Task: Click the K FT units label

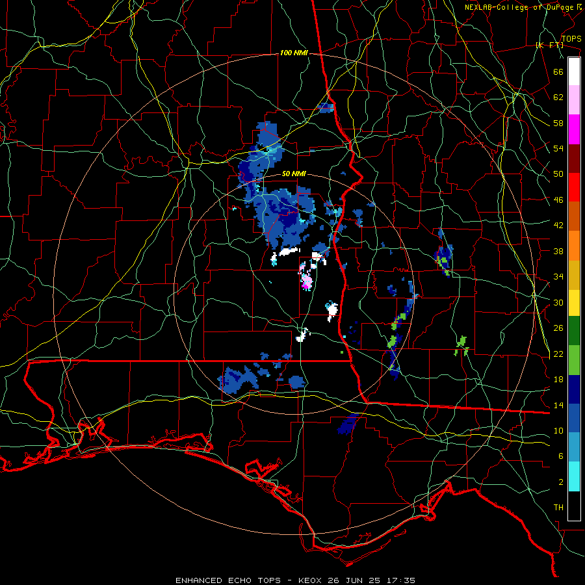Action: [x=549, y=45]
